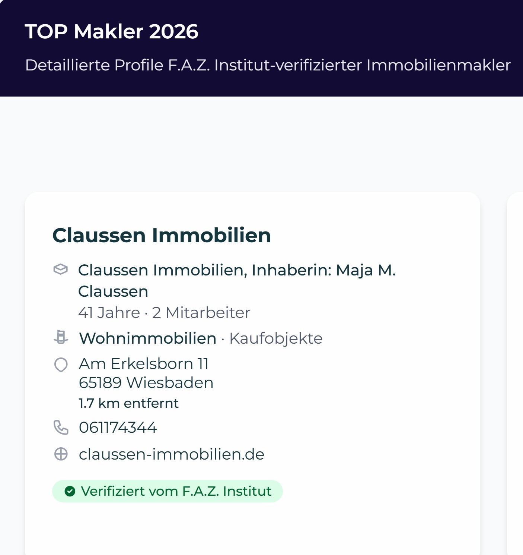
Task: Click the TOP Makler 2026 page title
Action: tap(111, 31)
